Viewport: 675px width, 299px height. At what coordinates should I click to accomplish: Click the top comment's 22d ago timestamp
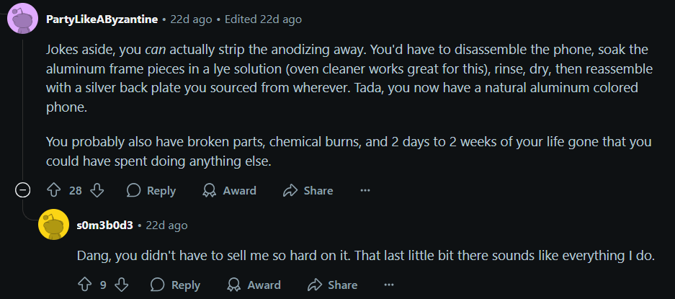(191, 19)
